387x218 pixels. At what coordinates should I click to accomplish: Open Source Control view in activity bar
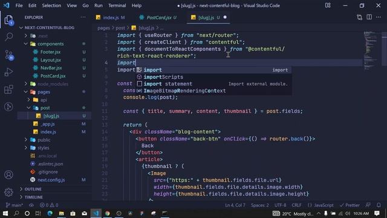click(x=8, y=55)
